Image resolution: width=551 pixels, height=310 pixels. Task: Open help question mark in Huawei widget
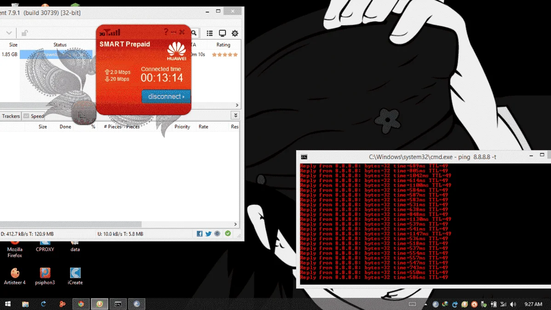(166, 32)
